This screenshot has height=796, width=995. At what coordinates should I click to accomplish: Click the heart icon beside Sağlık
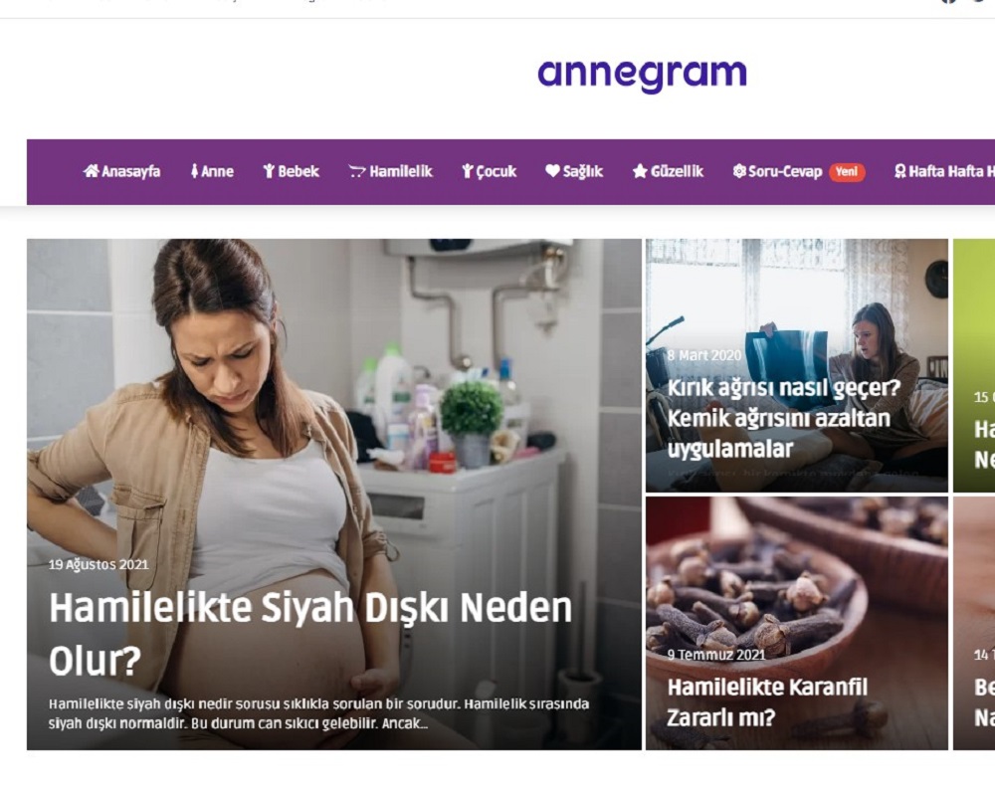552,171
